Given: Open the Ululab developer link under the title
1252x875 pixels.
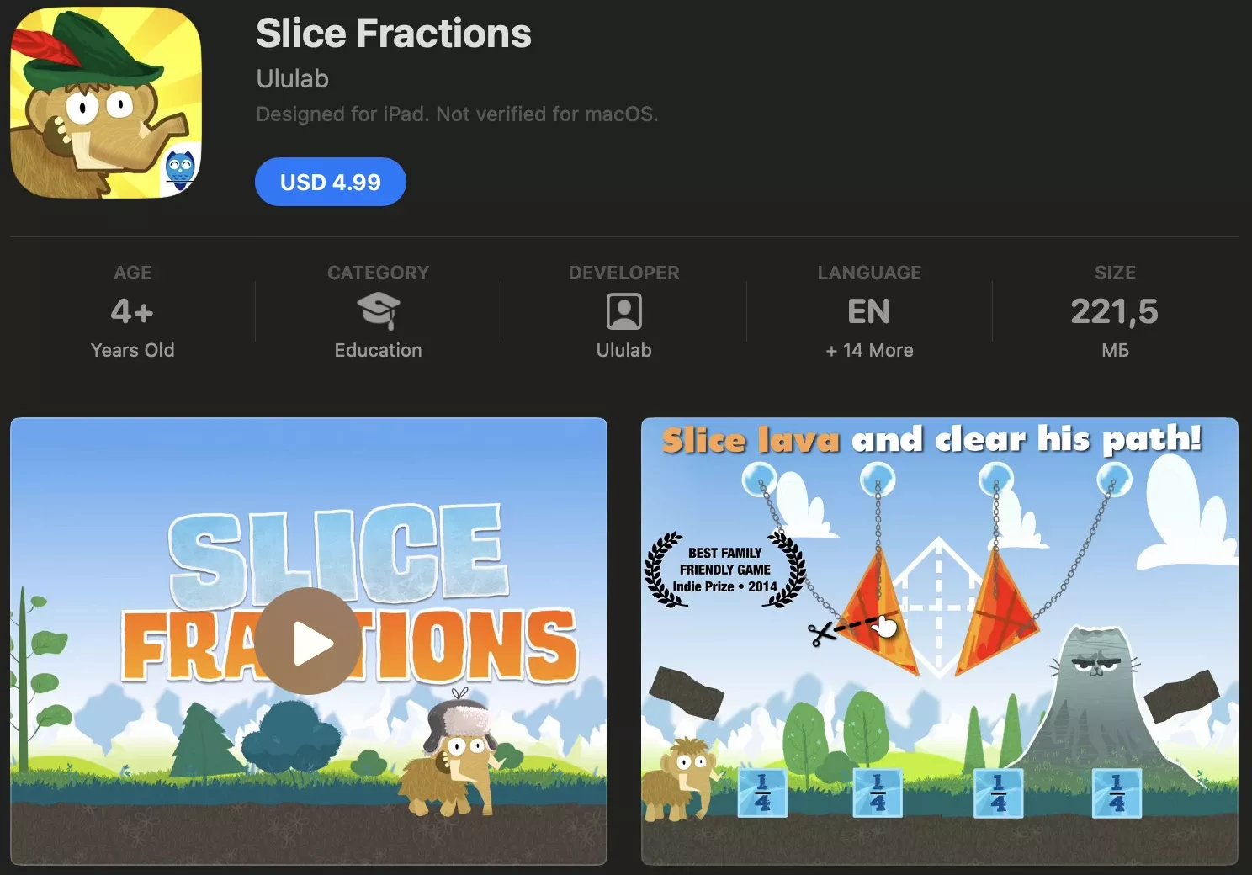Looking at the screenshot, I should pyautogui.click(x=292, y=78).
